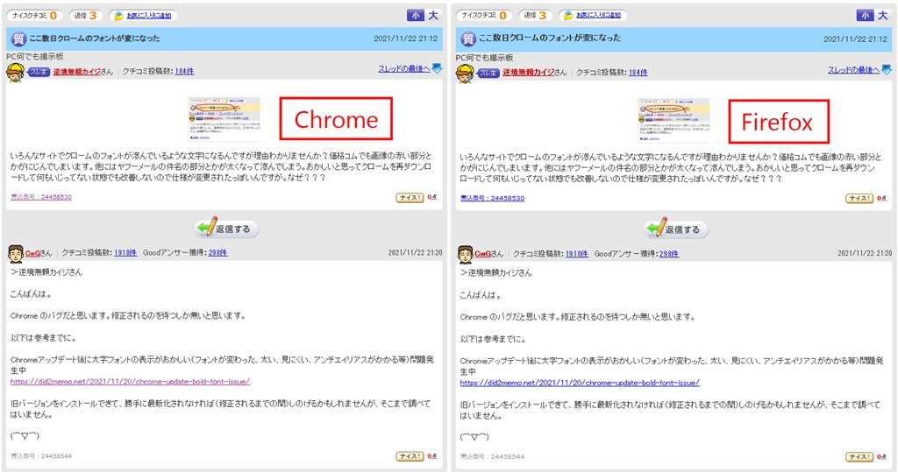The width and height of the screenshot is (898, 472).
Task: Click the 返信する reply button in Firefox capture
Action: click(x=675, y=229)
